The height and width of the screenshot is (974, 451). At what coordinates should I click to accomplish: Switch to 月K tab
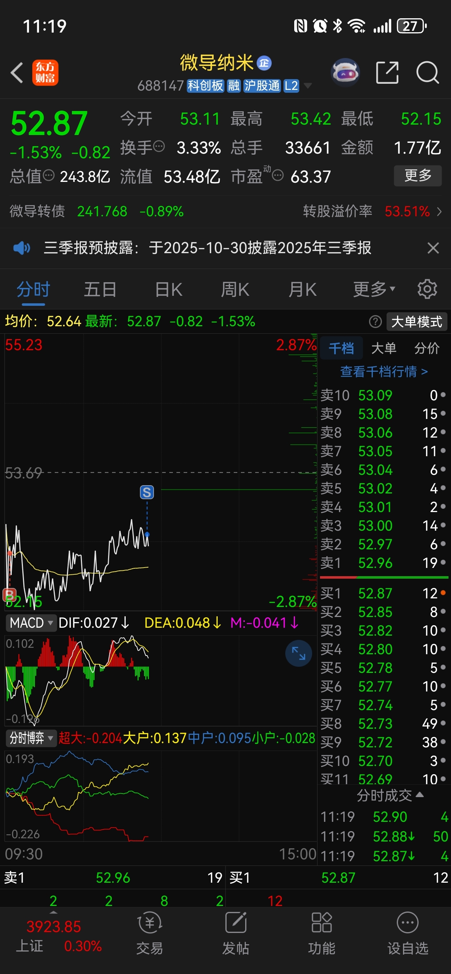302,290
